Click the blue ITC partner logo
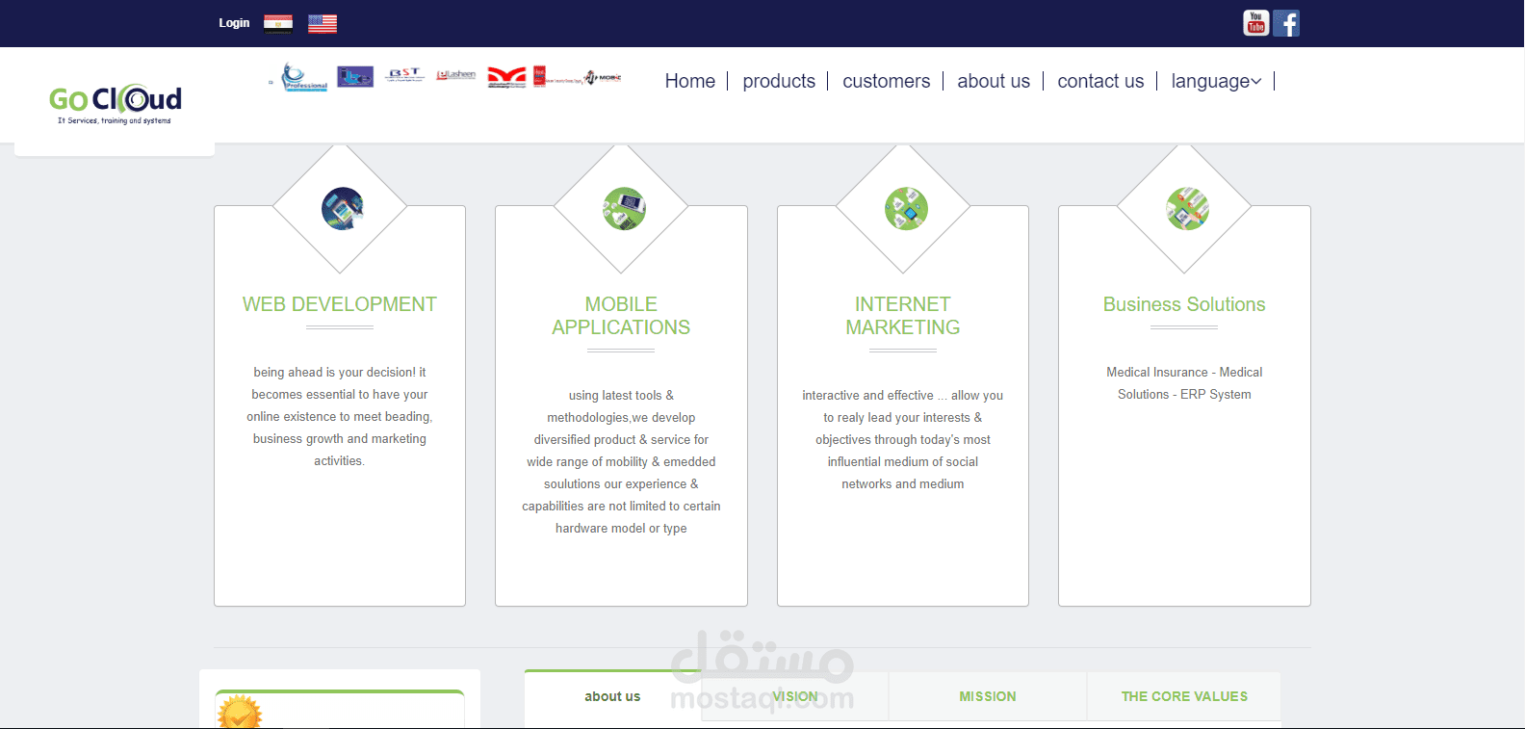The width and height of the screenshot is (1525, 729). point(355,76)
